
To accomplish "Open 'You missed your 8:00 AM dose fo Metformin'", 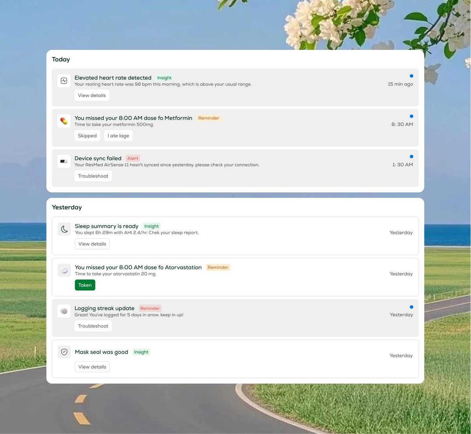I will pos(133,118).
